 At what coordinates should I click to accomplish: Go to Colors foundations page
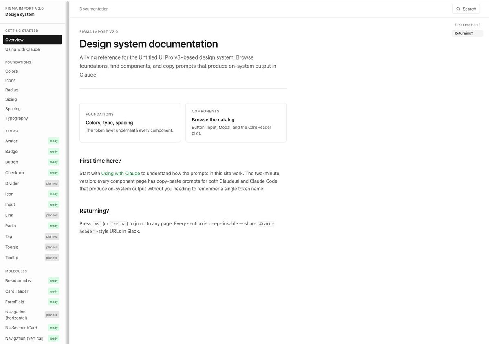(x=32, y=71)
